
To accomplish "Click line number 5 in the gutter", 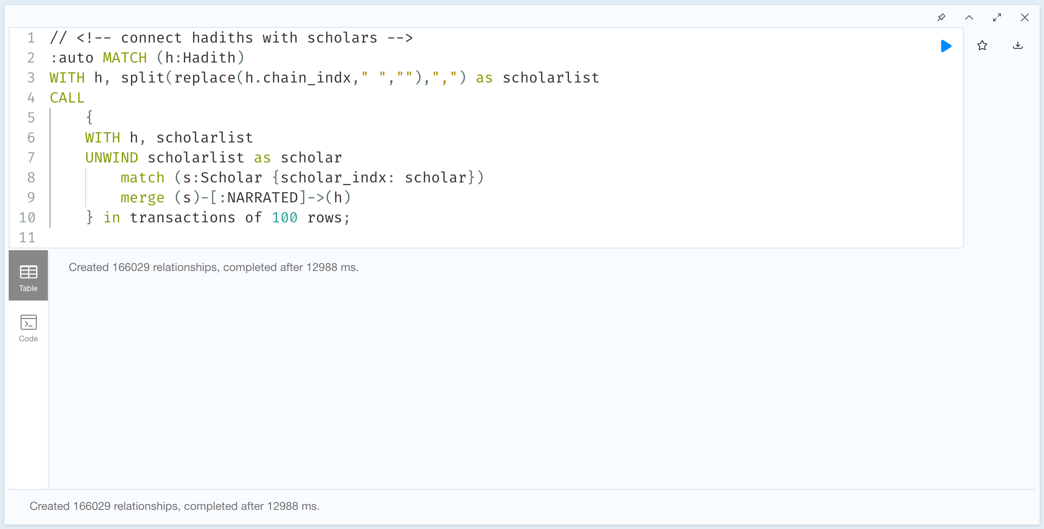I will tap(31, 118).
